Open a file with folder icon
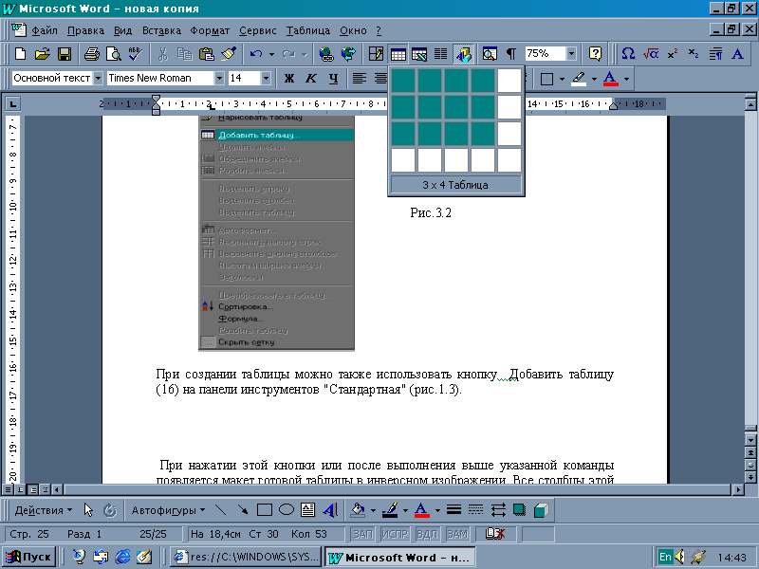The height and width of the screenshot is (569, 759). coord(42,54)
